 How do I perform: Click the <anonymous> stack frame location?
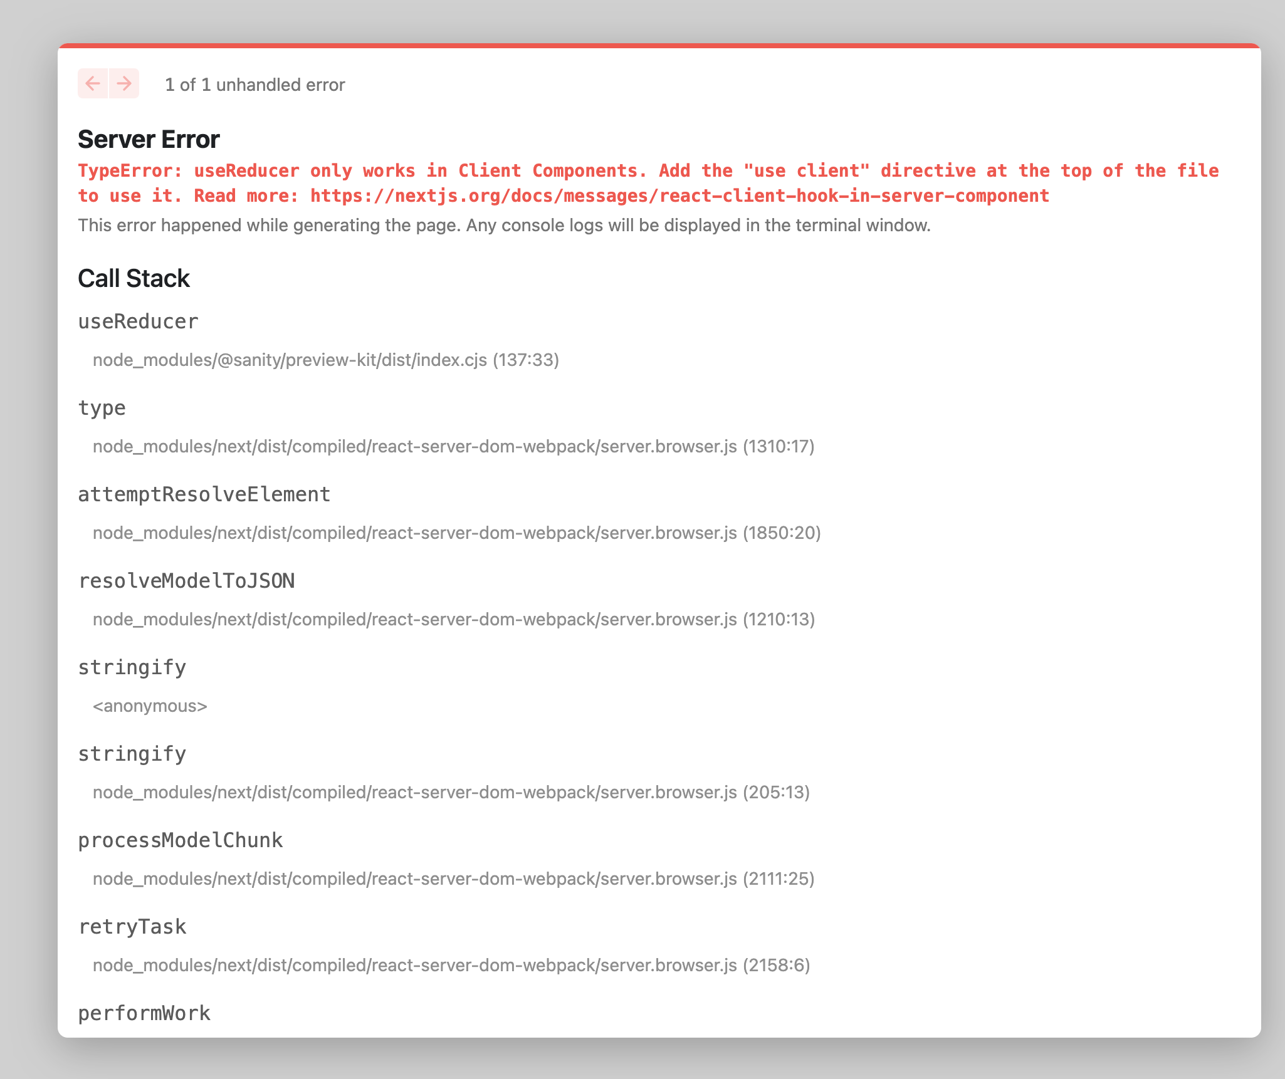coord(150,706)
